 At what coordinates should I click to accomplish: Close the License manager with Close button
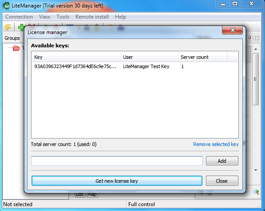click(222, 181)
